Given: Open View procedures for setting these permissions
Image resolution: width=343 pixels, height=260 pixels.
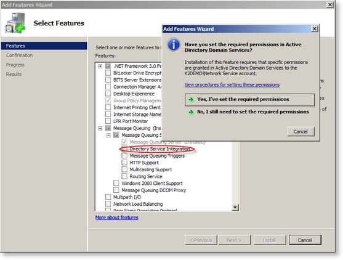Looking at the screenshot, I should click(x=232, y=84).
